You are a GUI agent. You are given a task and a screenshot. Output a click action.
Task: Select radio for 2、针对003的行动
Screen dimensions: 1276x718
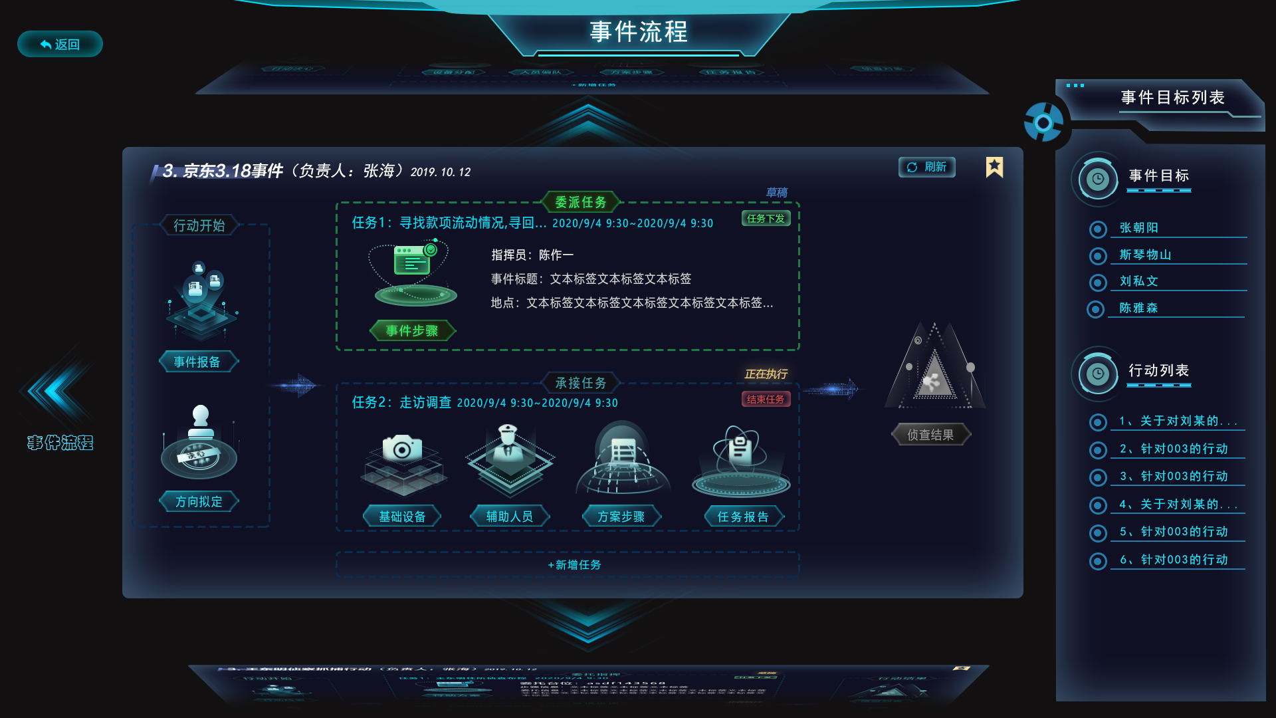(1098, 450)
